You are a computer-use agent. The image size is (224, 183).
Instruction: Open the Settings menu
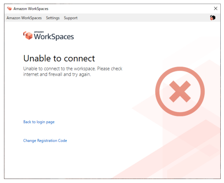point(53,18)
